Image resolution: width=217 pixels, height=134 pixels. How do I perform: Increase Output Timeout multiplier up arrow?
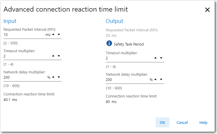pyautogui.click(x=156, y=58)
